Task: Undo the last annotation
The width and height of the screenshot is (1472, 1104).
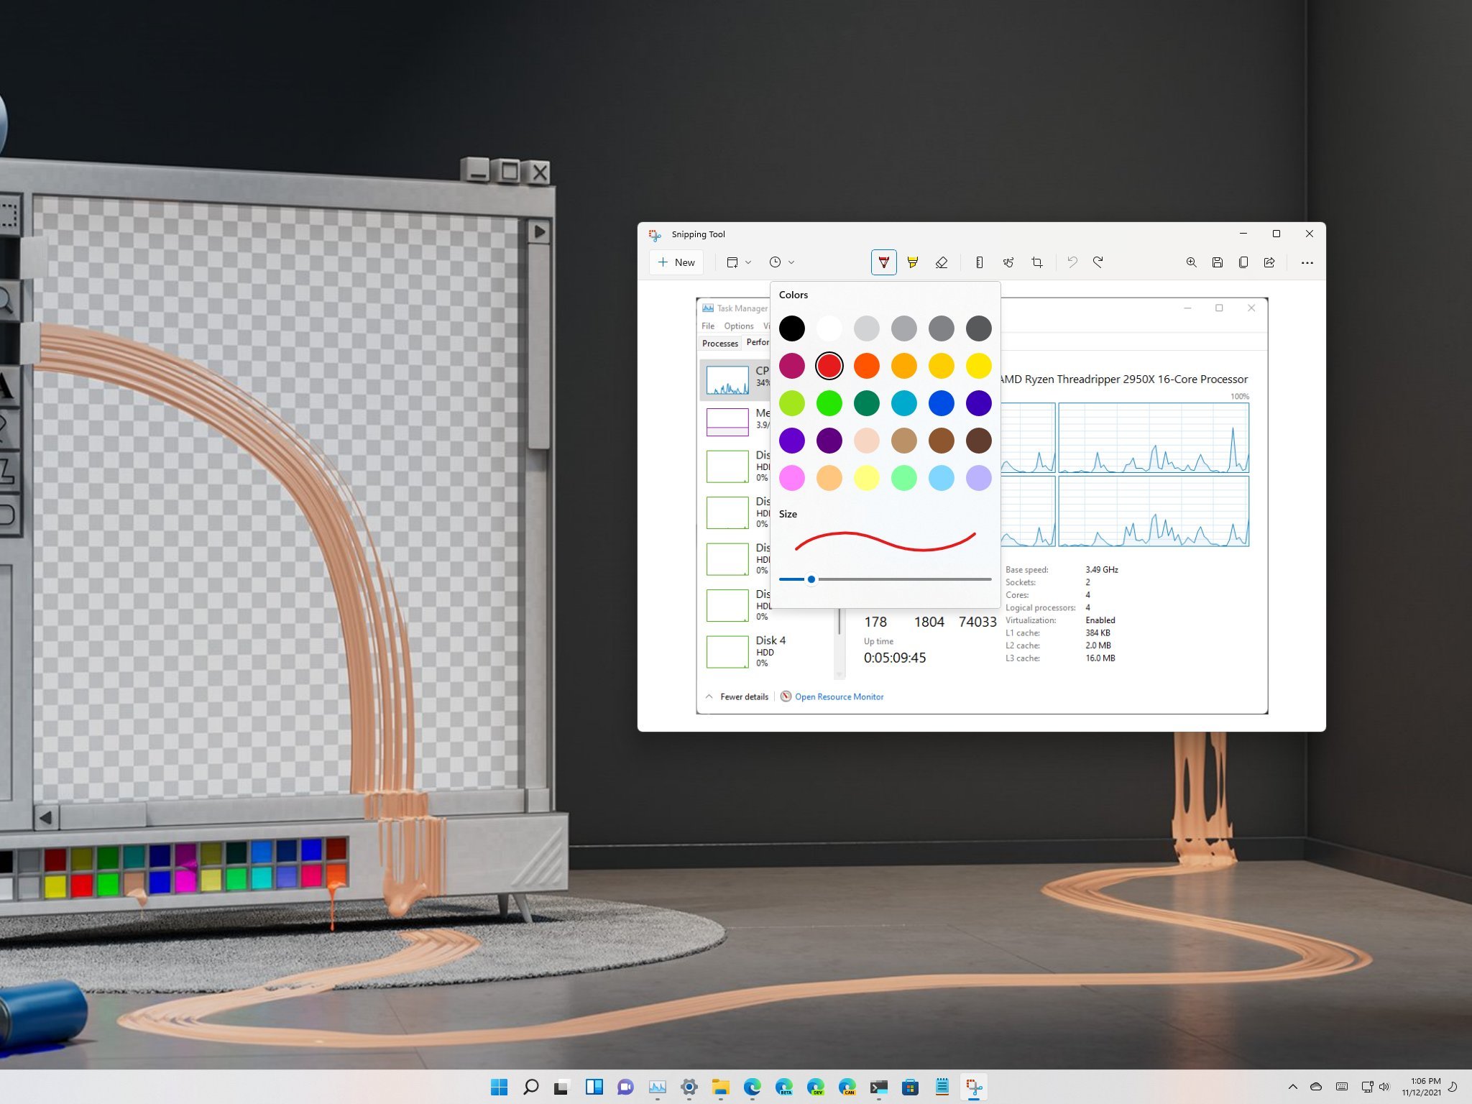Action: (1072, 262)
